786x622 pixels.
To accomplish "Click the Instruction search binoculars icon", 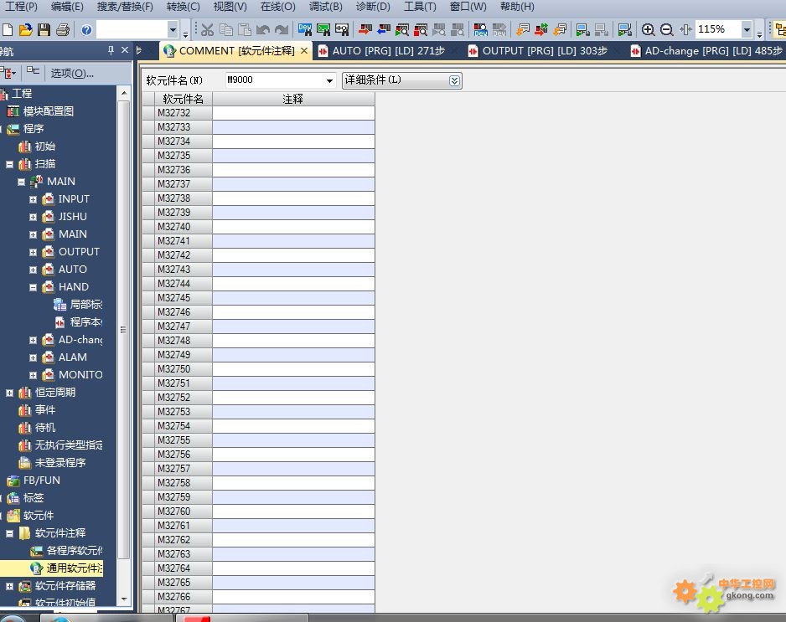I will pos(323,29).
